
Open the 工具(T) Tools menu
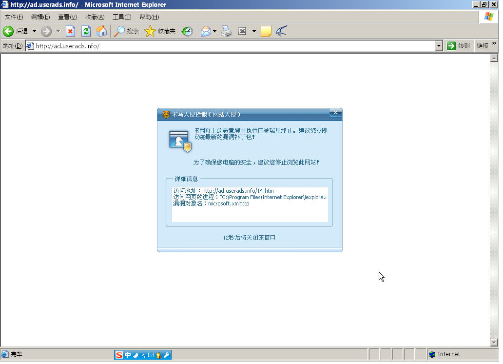click(x=121, y=17)
